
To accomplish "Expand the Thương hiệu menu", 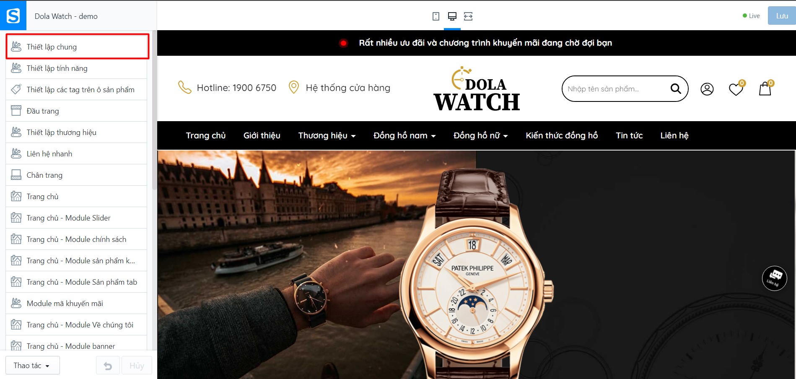I will 327,135.
